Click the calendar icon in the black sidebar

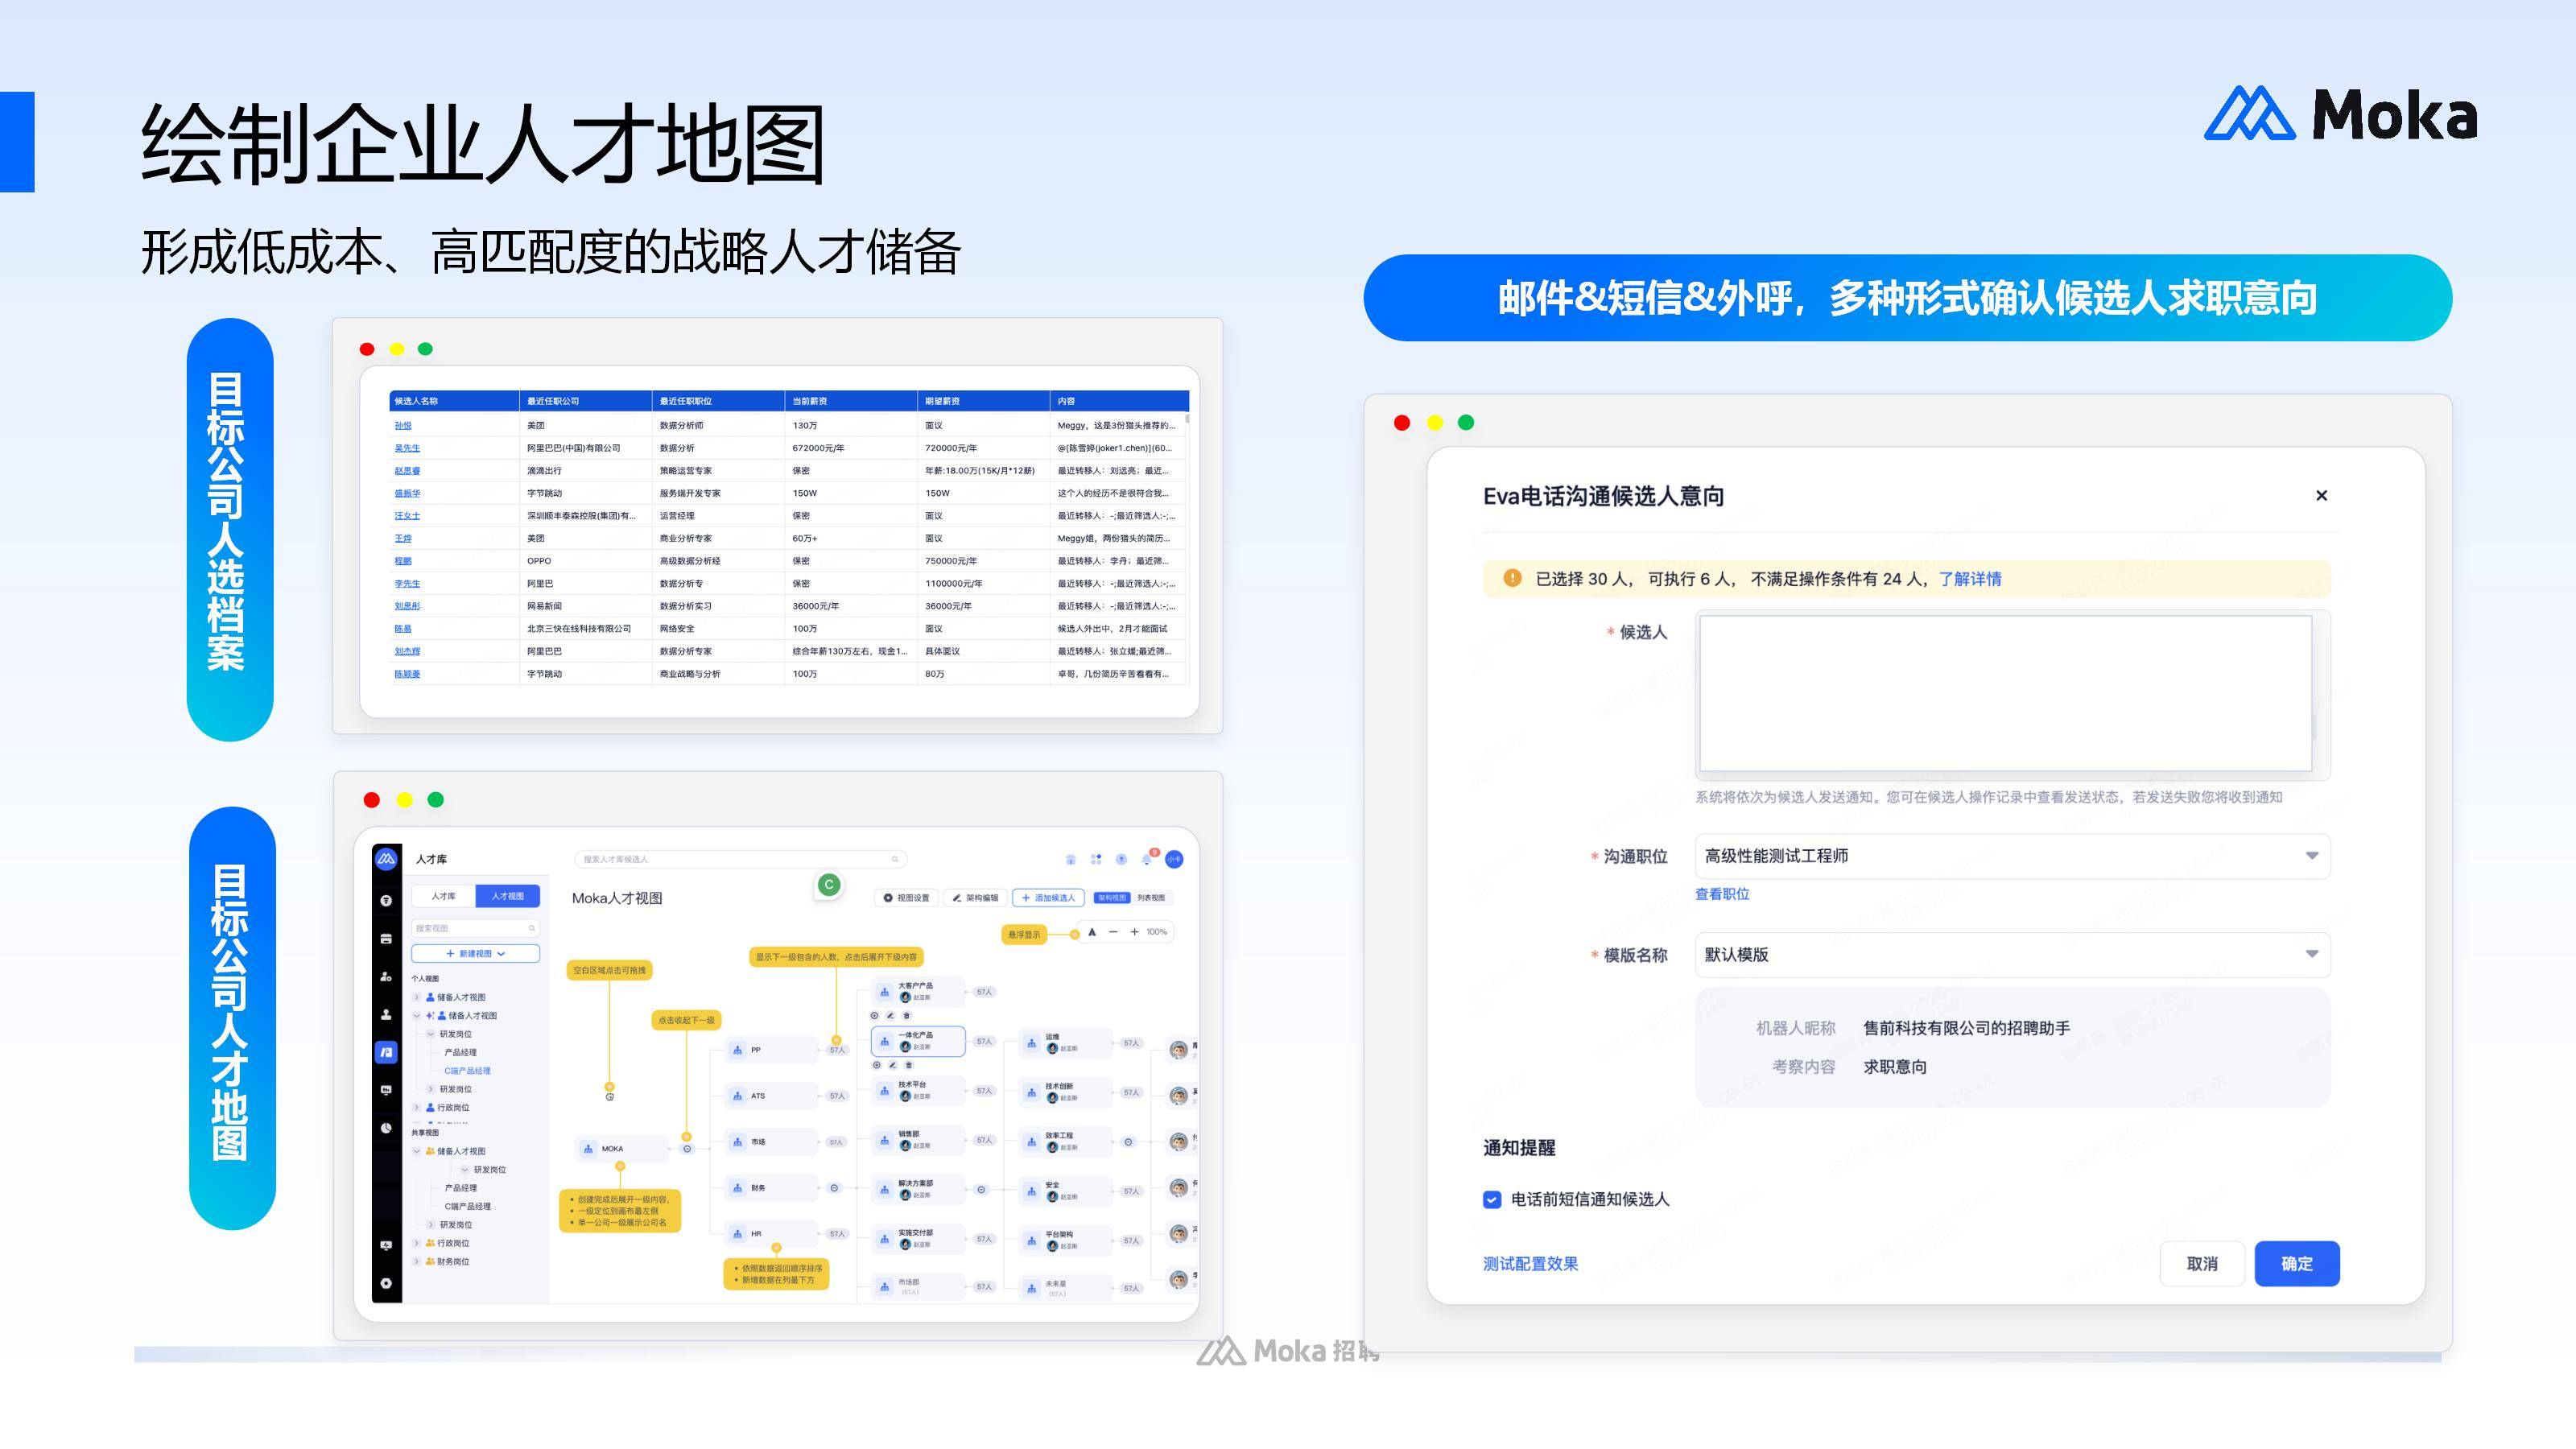(386, 938)
